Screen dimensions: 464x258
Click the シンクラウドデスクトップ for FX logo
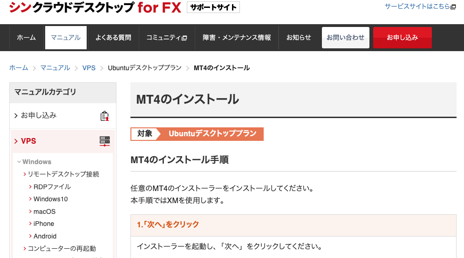point(96,7)
